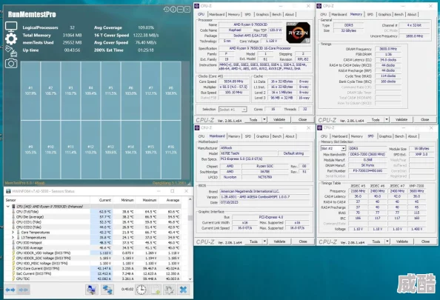Click the title icon of the CPU-Z SPD window

point(319,127)
